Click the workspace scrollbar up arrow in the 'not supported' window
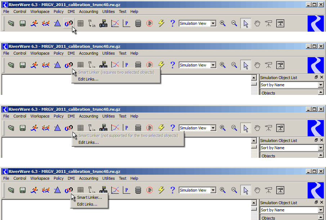Screen dimensions: 326x220 coord(254,141)
